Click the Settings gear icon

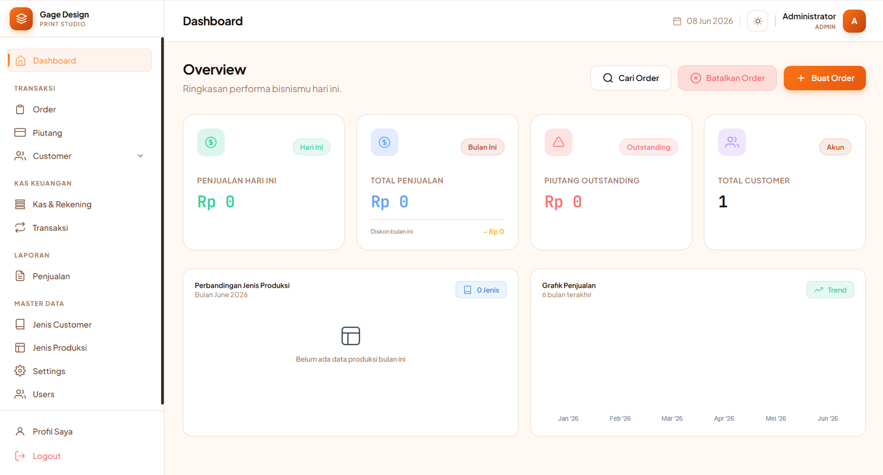[x=20, y=371]
